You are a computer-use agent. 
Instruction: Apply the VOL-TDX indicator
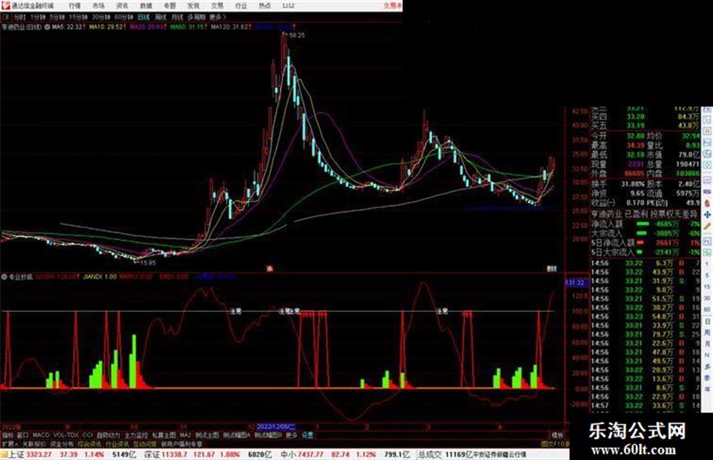pyautogui.click(x=66, y=435)
